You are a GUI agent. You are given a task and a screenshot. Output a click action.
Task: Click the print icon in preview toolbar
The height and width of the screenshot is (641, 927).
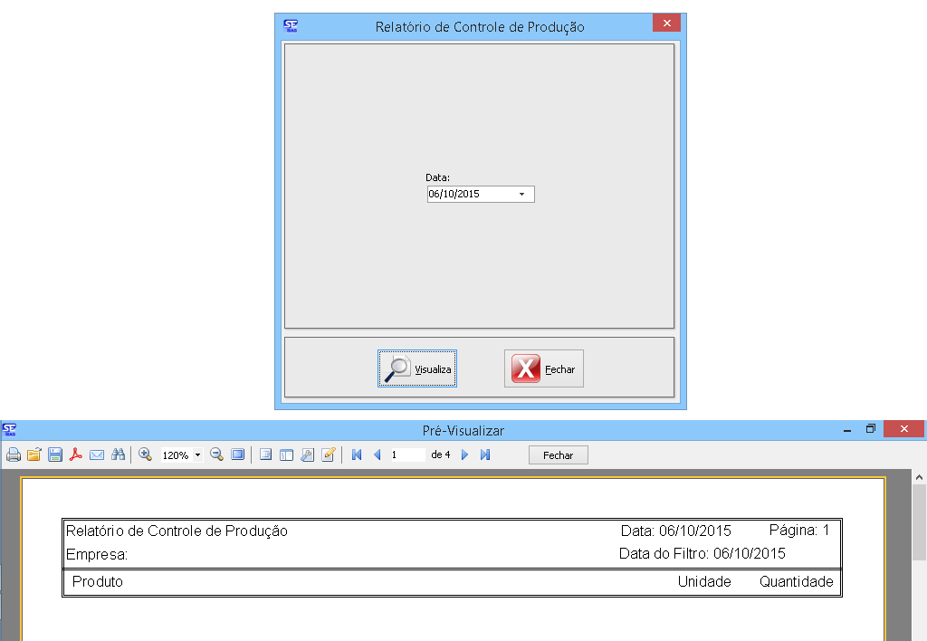point(14,454)
